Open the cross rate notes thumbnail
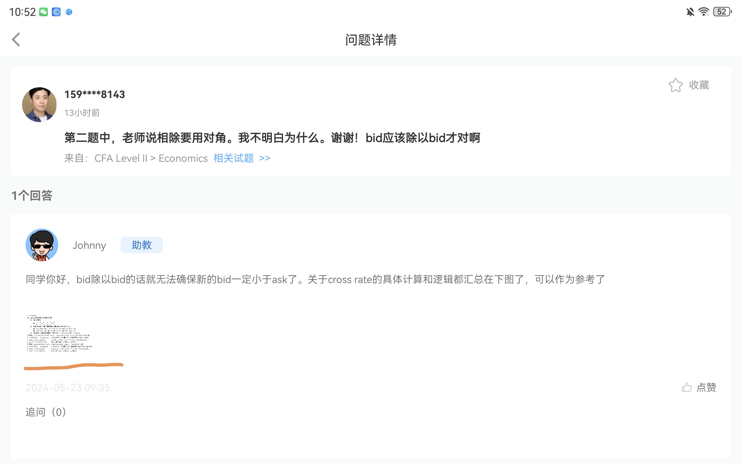 60,333
